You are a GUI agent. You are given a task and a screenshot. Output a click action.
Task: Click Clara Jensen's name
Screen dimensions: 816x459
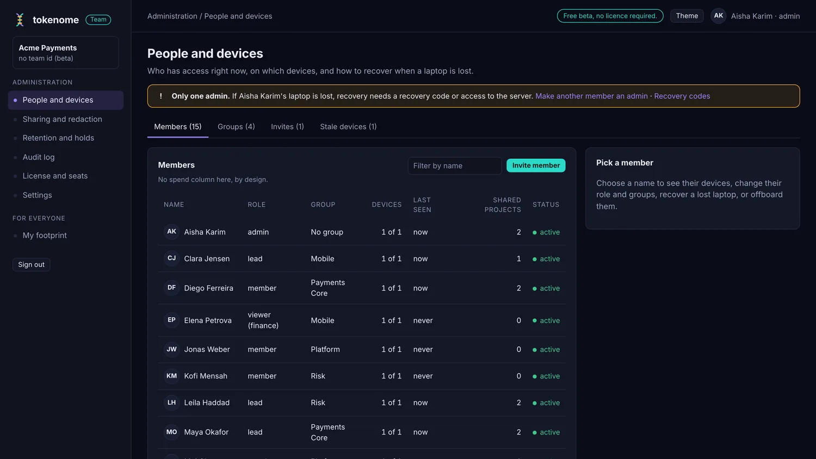[x=207, y=259]
